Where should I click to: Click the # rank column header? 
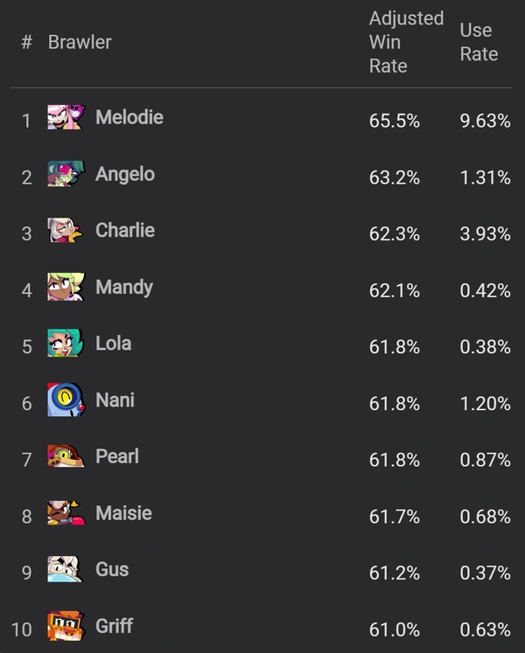[x=27, y=42]
